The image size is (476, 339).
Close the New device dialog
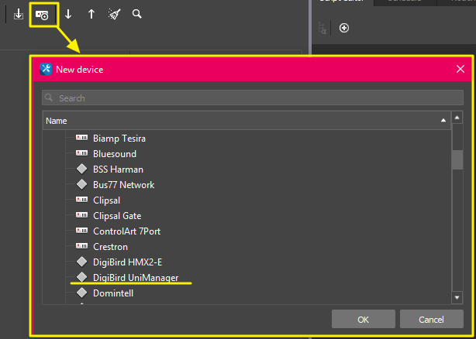coord(460,69)
